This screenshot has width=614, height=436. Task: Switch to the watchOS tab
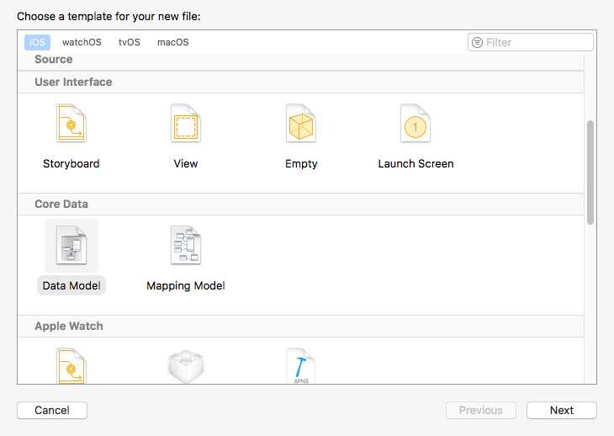82,42
